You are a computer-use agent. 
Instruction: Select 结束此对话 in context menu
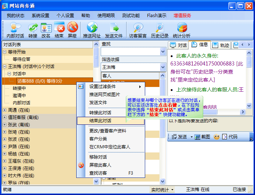point(100,120)
